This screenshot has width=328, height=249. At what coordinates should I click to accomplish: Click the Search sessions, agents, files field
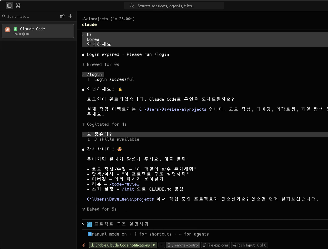(x=174, y=6)
